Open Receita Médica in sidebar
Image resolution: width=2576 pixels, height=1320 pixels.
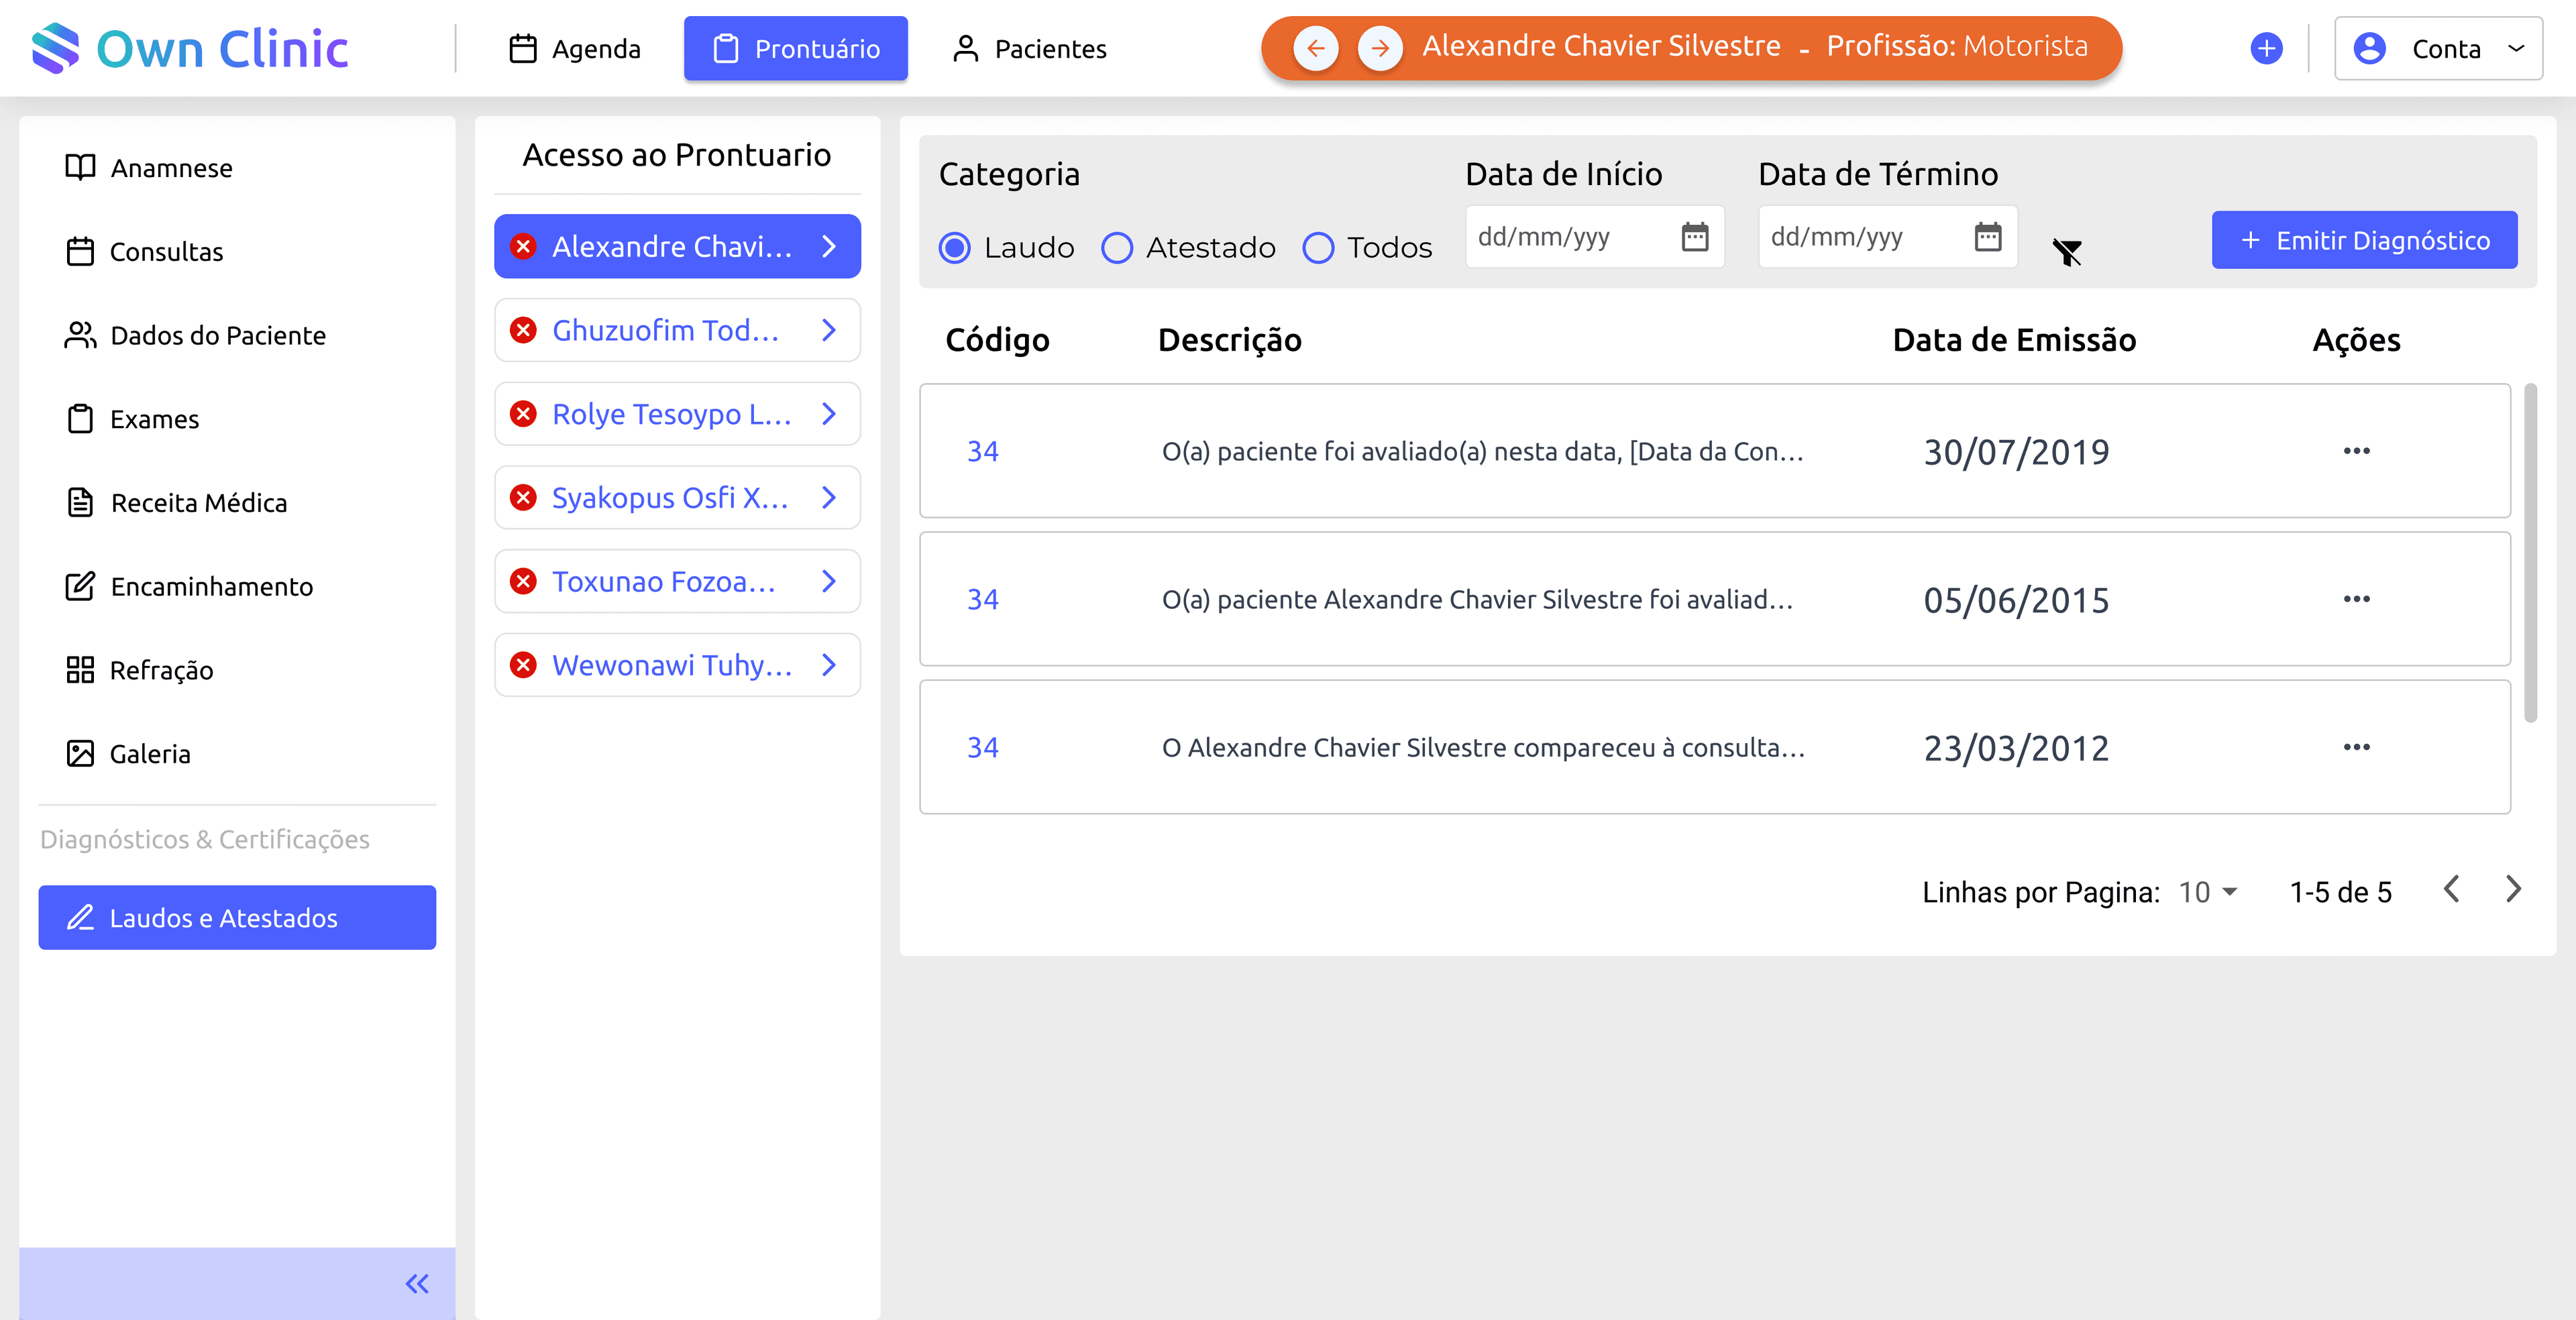[199, 502]
